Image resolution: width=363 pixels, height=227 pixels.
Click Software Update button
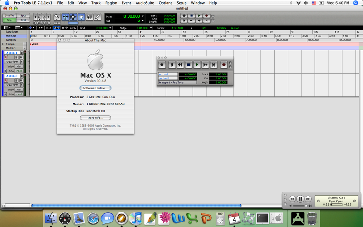pyautogui.click(x=95, y=88)
